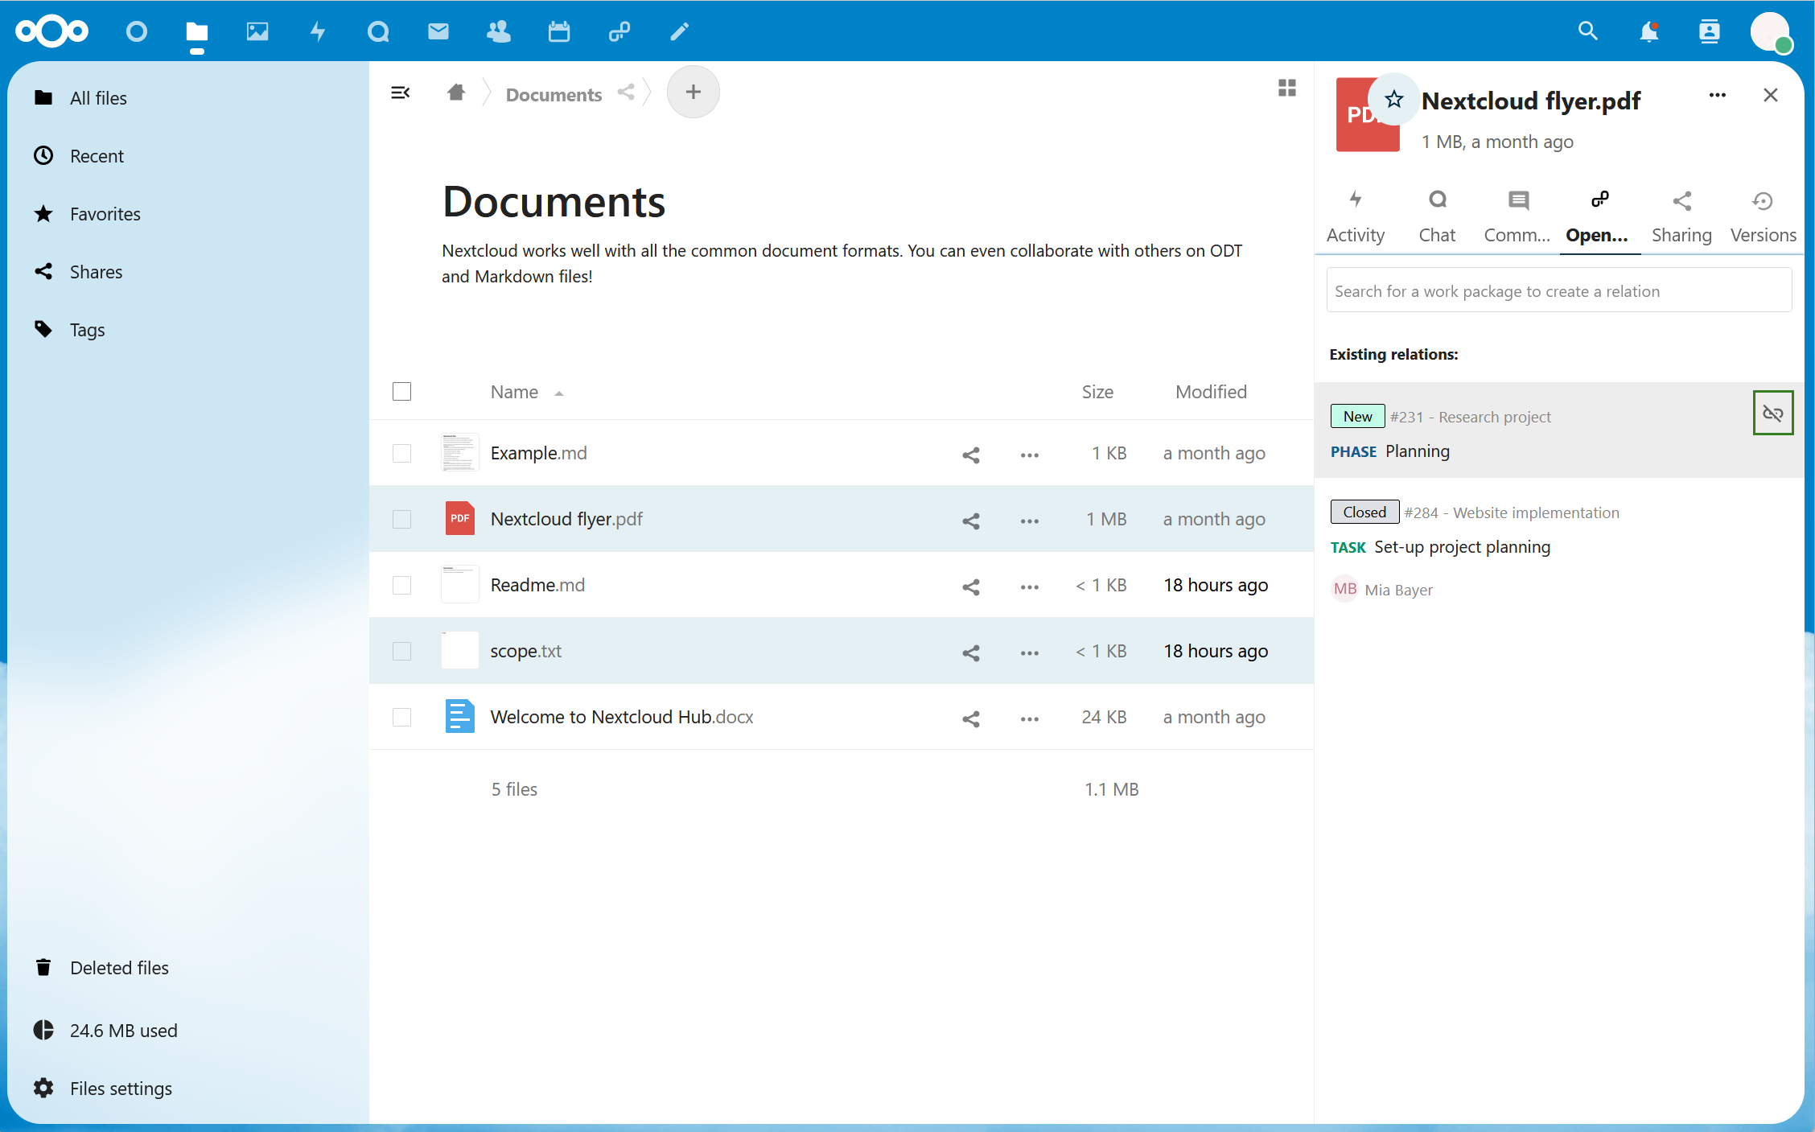Screen dimensions: 1815x1132
Task: Open the Notes app from the top bar
Action: point(679,31)
